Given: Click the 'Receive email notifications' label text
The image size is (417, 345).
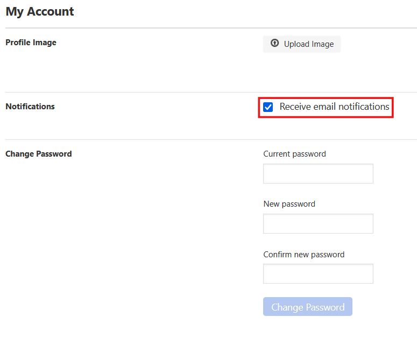Looking at the screenshot, I should coord(334,107).
